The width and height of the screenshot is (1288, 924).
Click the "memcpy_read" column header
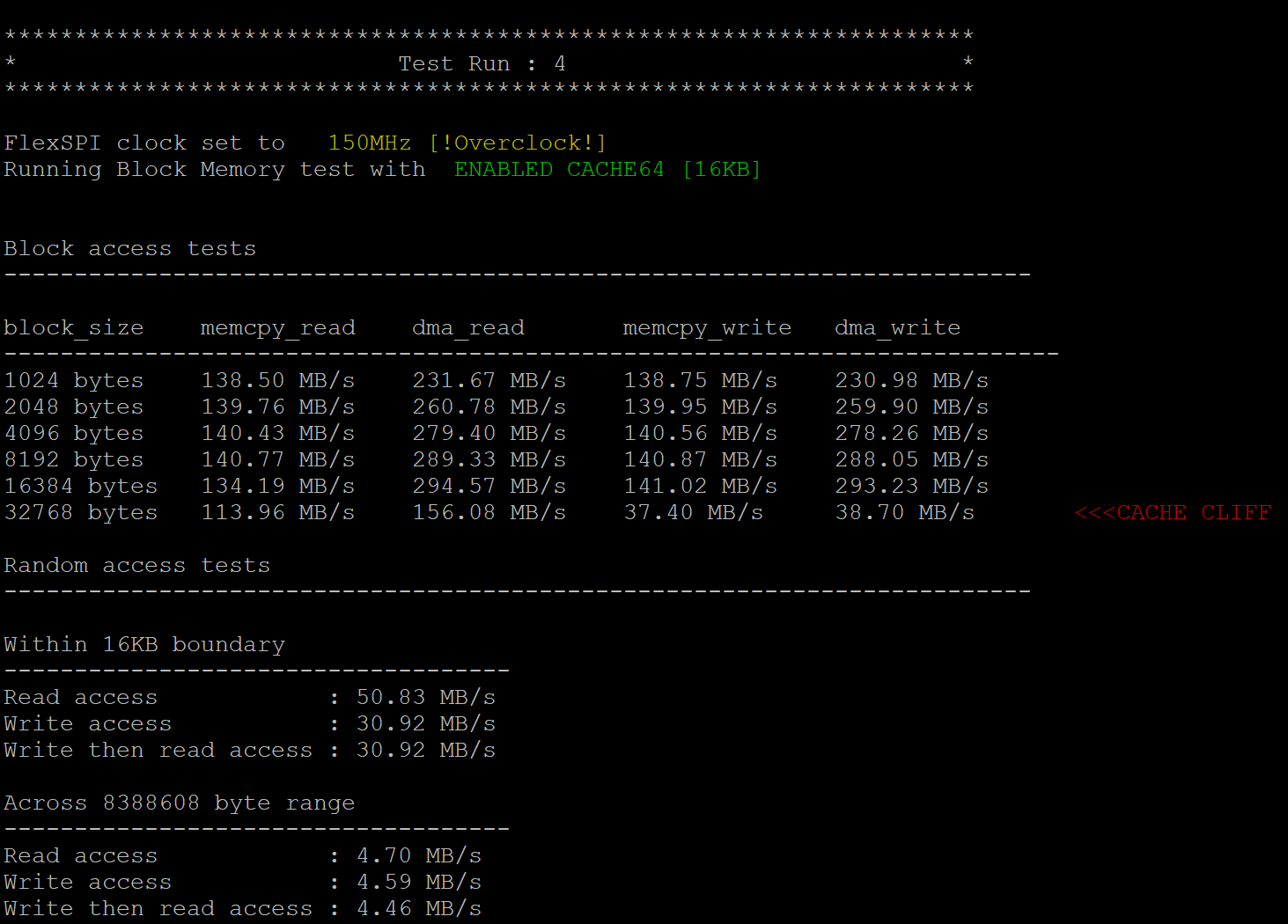[x=277, y=328]
